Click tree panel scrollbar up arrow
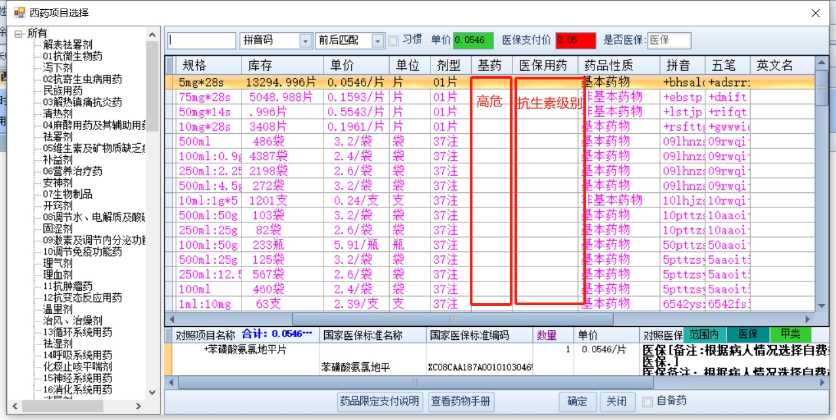This screenshot has height=420, width=836. (152, 34)
